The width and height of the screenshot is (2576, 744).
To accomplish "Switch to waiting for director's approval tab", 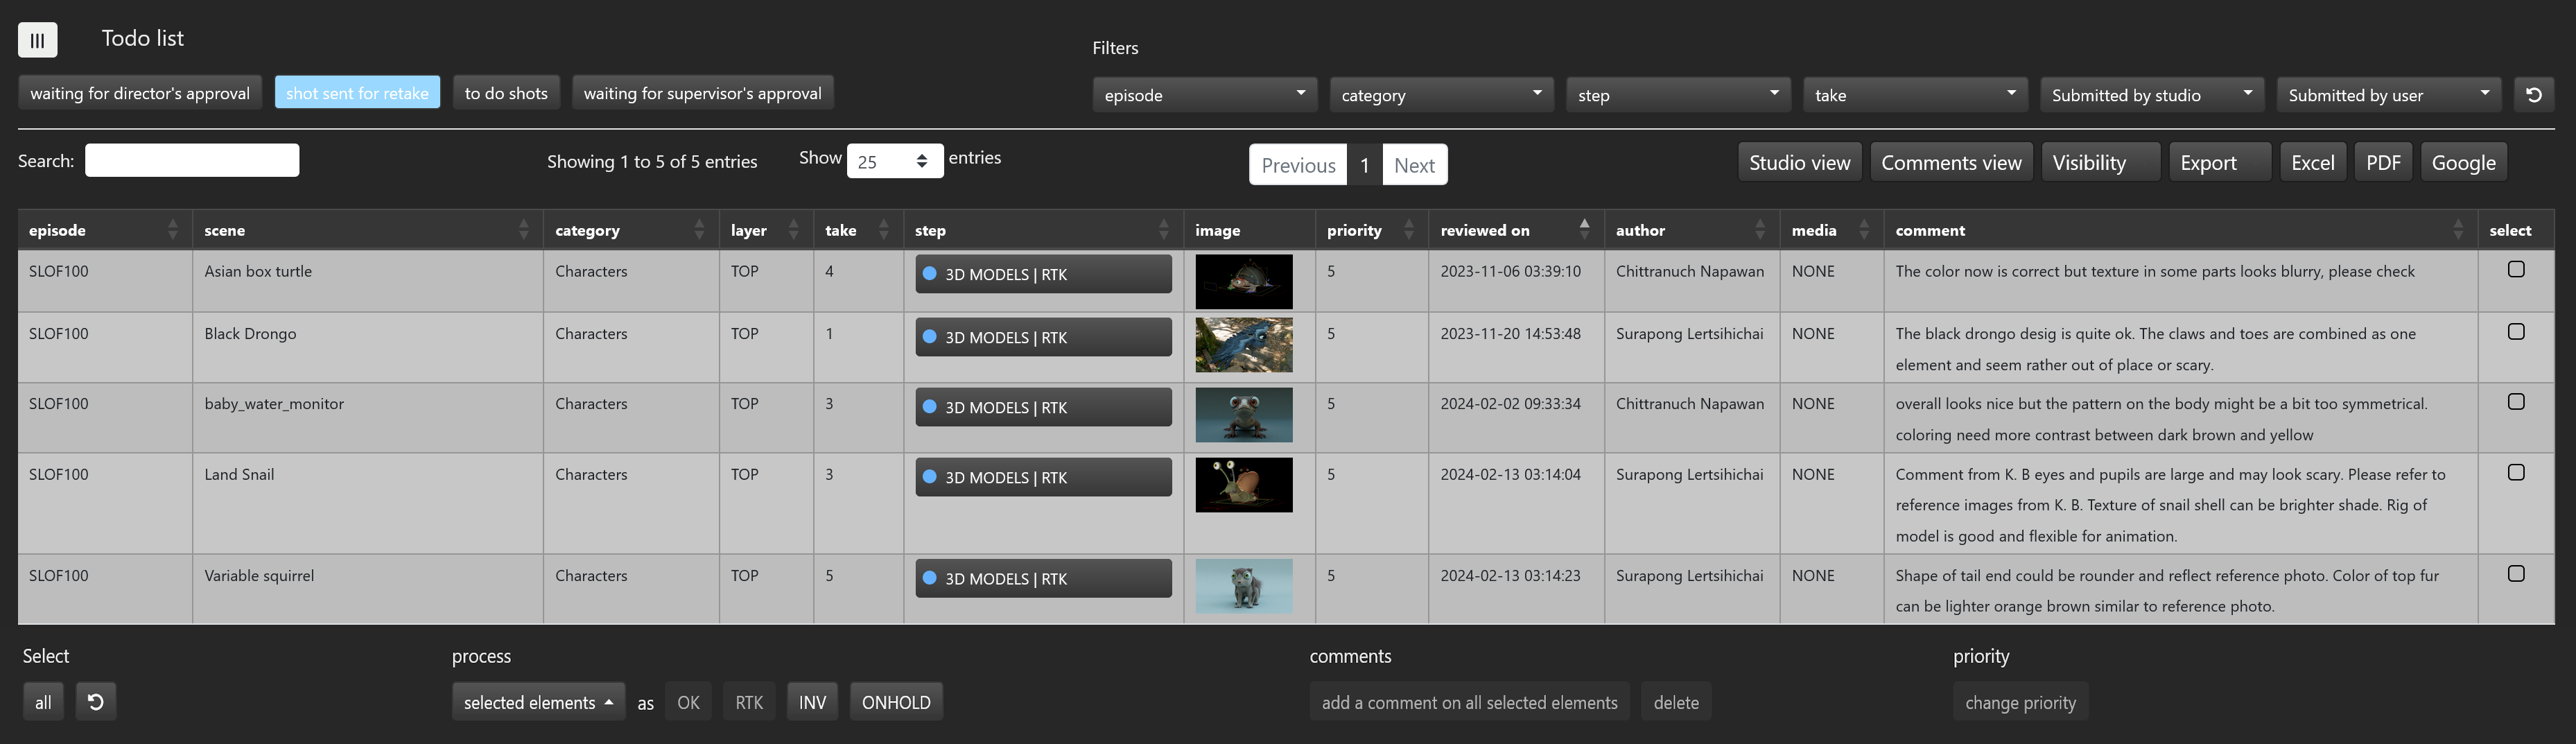I will pos(140,93).
